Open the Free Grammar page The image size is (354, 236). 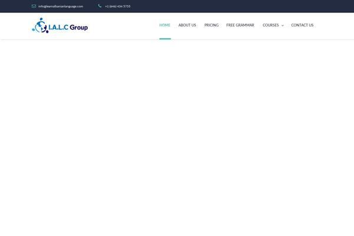pos(240,25)
